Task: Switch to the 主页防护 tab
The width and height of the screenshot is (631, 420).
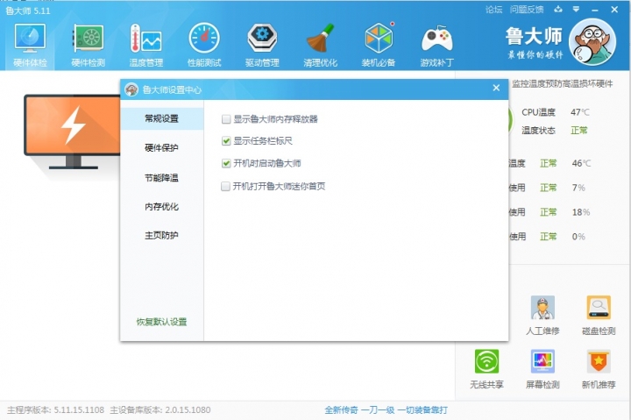Action: pos(162,235)
